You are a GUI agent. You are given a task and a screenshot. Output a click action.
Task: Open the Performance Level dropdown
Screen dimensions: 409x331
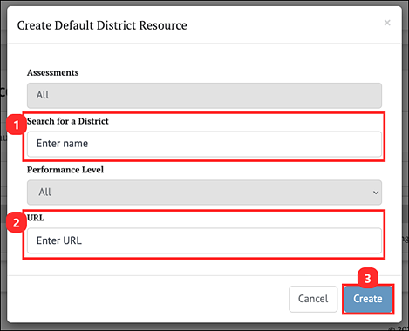tap(204, 193)
